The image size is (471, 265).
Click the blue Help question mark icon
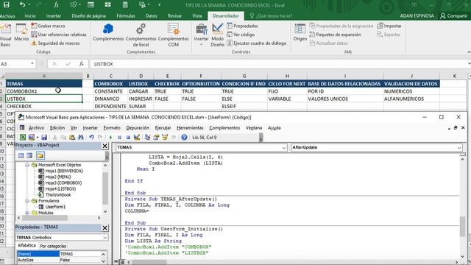pyautogui.click(x=184, y=138)
